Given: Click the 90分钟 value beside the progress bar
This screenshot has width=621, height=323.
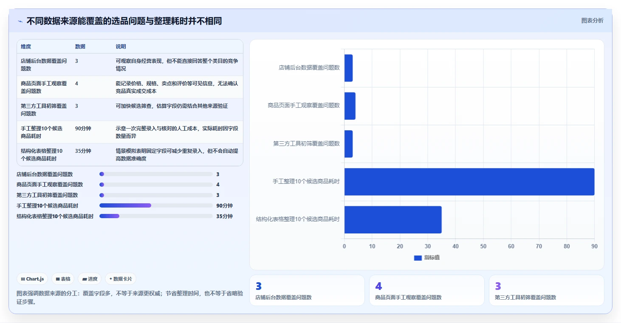Looking at the screenshot, I should point(224,206).
